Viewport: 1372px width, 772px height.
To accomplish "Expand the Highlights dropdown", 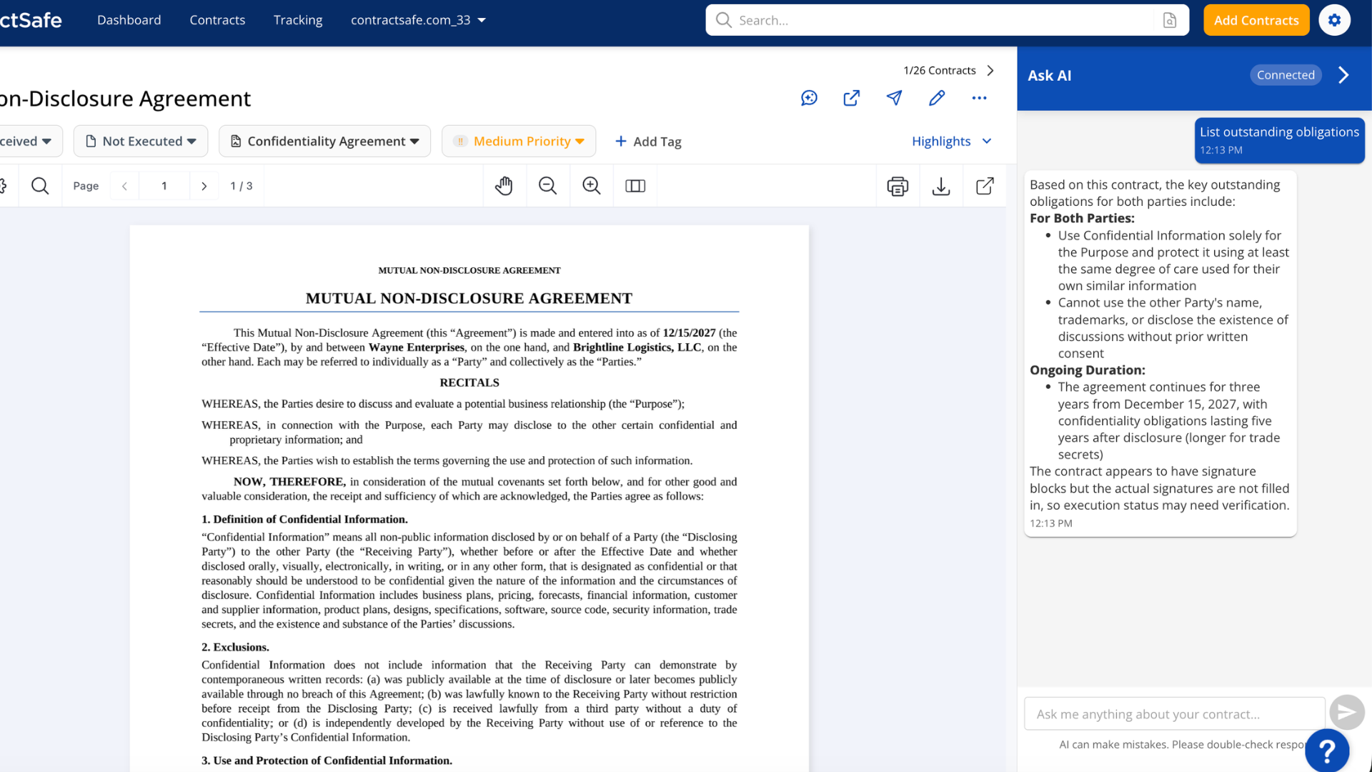I will 952,141.
